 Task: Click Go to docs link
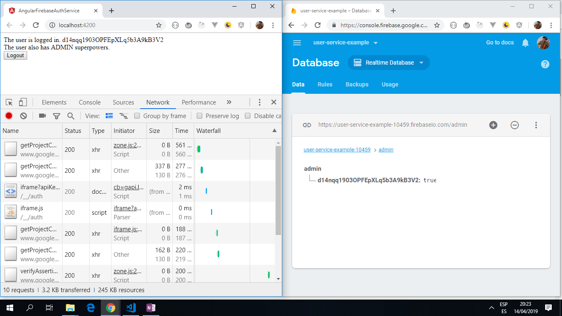[x=500, y=42]
